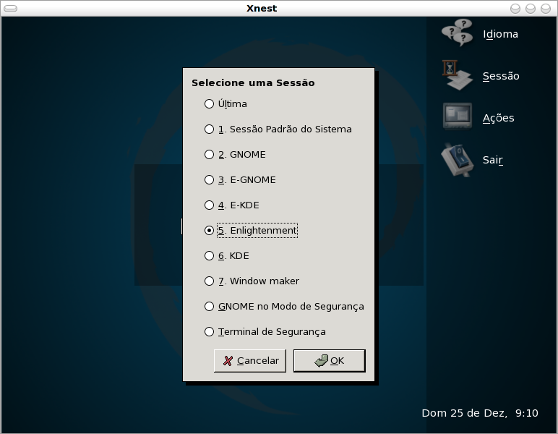Choose the 7. Window maker session
The width and height of the screenshot is (558, 434).
252,281
